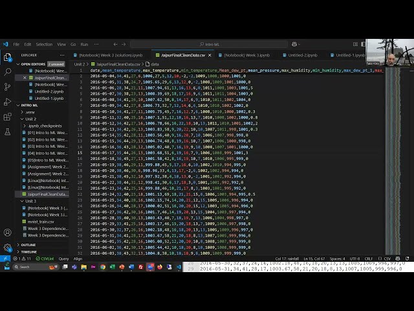Open the Source Control view
The width and height of the screenshot is (414, 311).
click(x=7, y=87)
